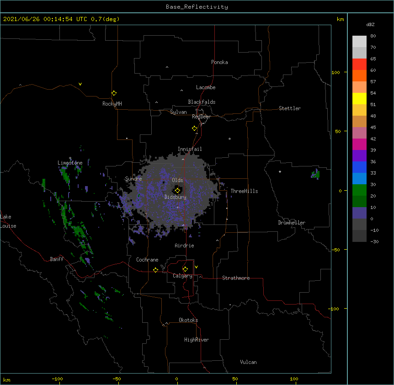Pick the green 20–30 dBZ legend swatch
Viewport: 394px width, 385px height.
359,190
